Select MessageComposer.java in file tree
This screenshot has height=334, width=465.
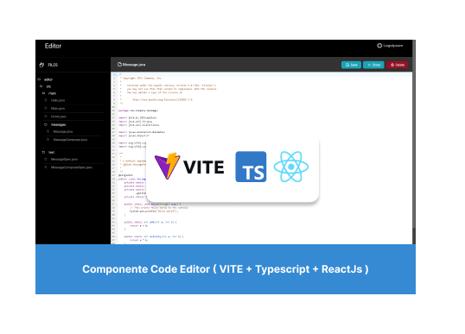pos(70,140)
